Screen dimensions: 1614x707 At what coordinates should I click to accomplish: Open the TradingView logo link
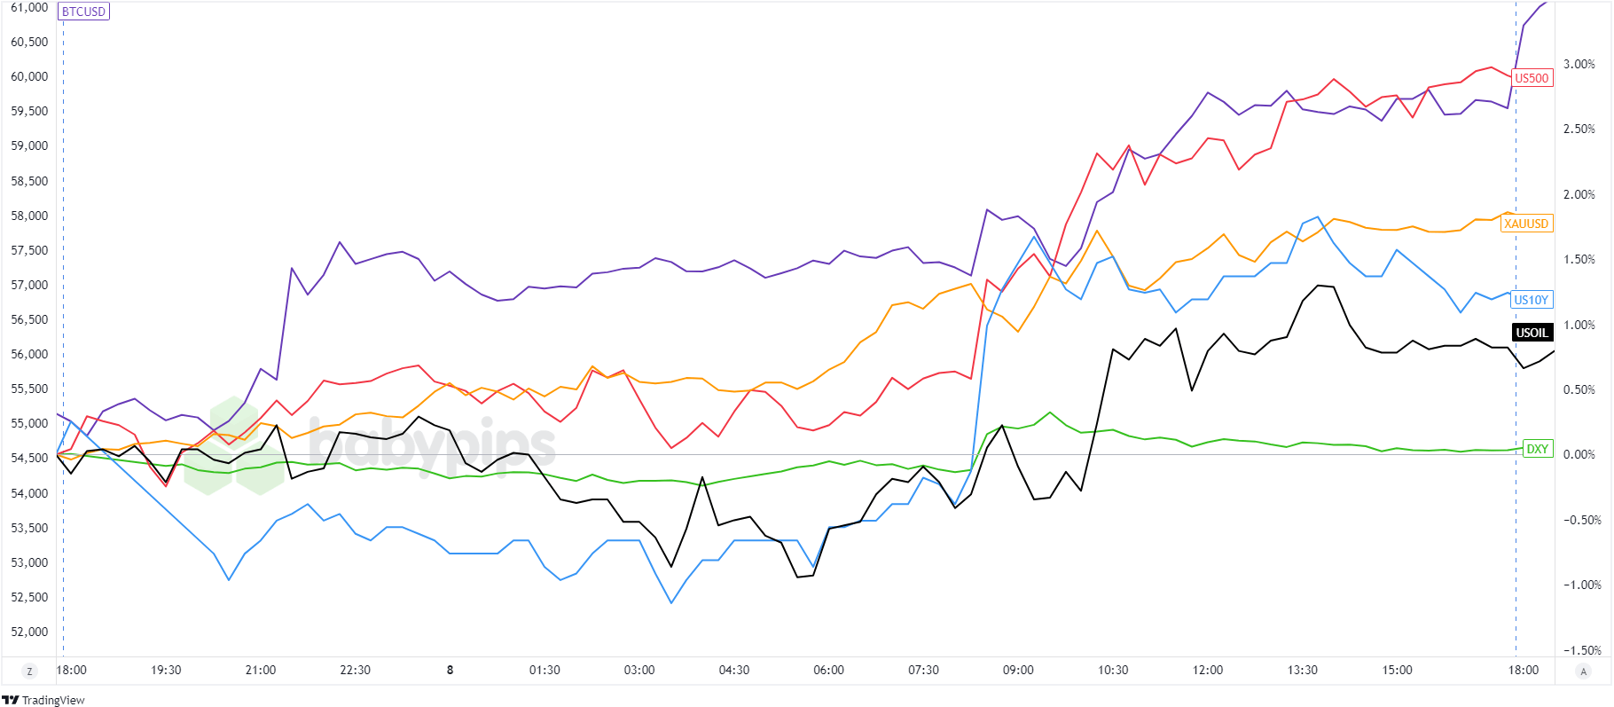[43, 700]
